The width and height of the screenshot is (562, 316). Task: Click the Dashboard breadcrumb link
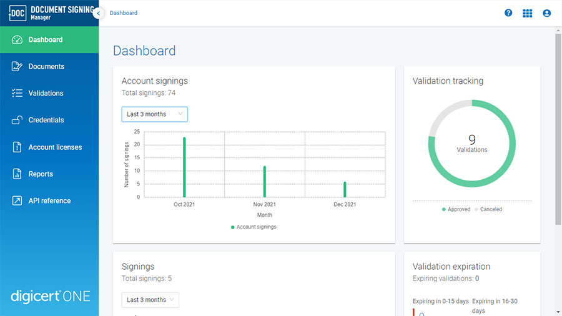tap(124, 13)
